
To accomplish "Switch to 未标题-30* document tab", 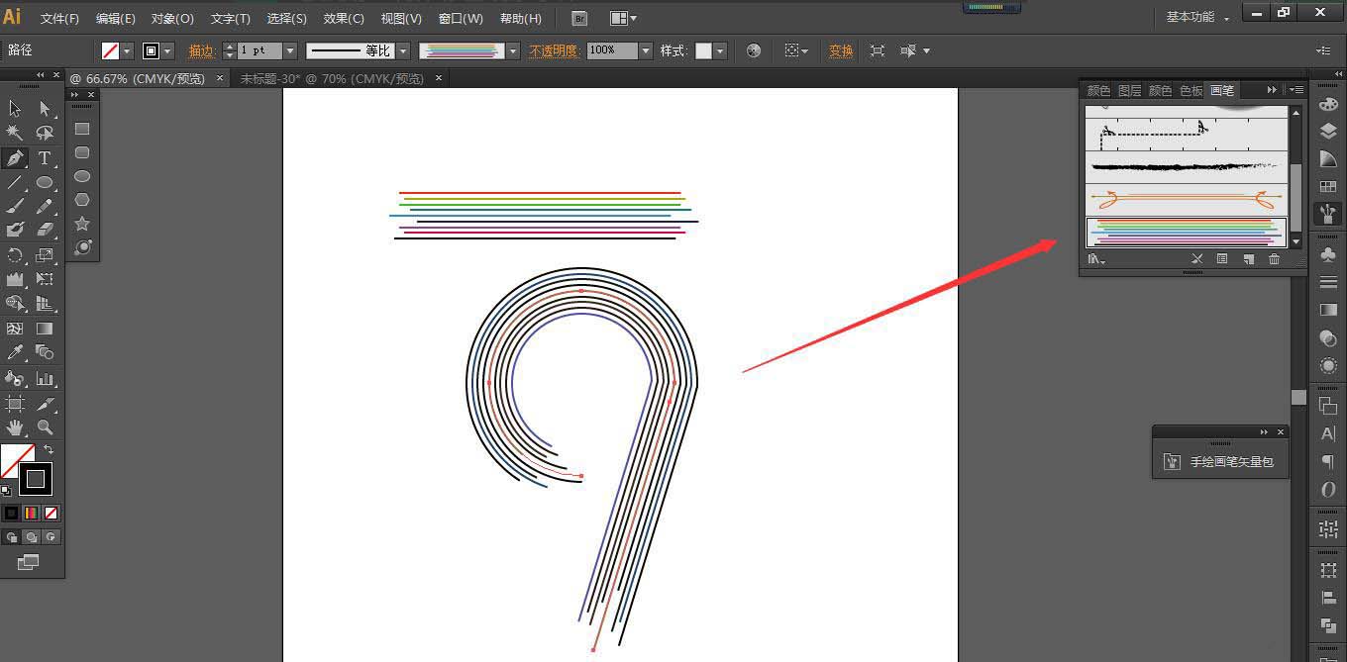I will (332, 78).
